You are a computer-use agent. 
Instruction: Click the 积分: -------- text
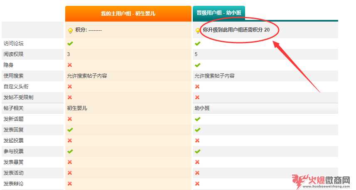click(x=88, y=30)
